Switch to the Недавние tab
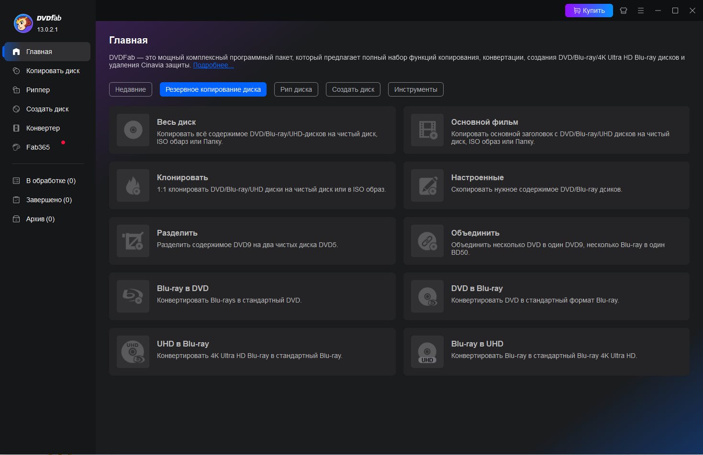703x455 pixels. [131, 89]
